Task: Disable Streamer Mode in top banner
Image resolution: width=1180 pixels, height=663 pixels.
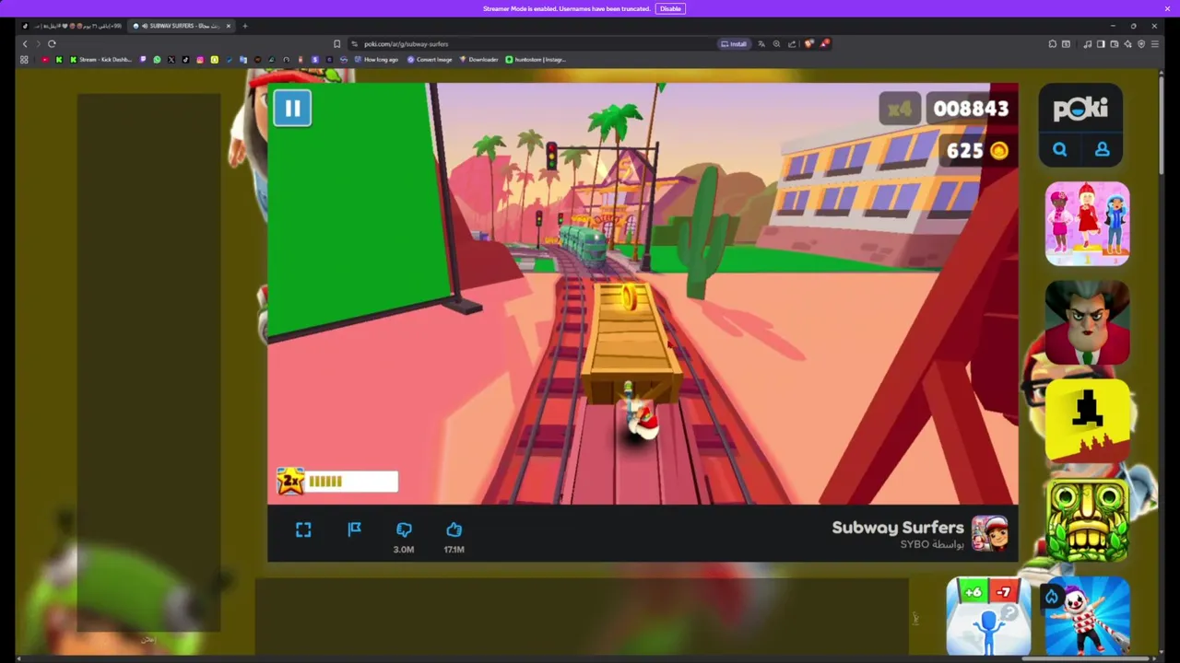Action: (670, 8)
